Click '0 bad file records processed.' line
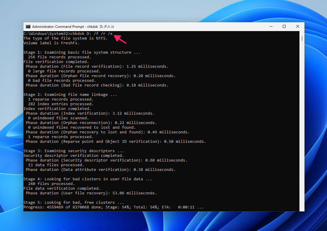Screen dimensions: 327x231 coord(62,81)
